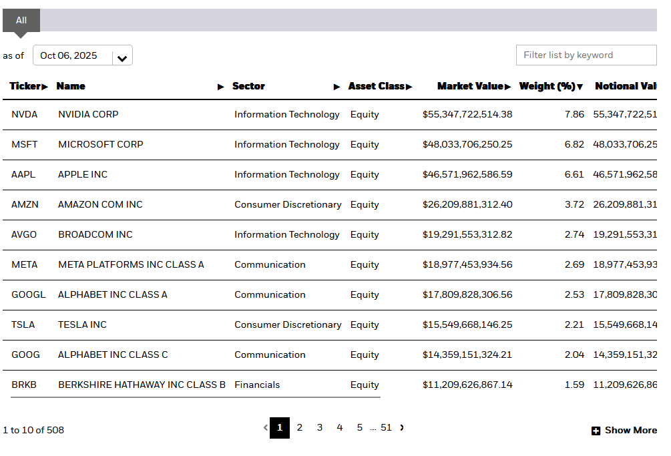Open page 4 of holdings

click(x=340, y=428)
